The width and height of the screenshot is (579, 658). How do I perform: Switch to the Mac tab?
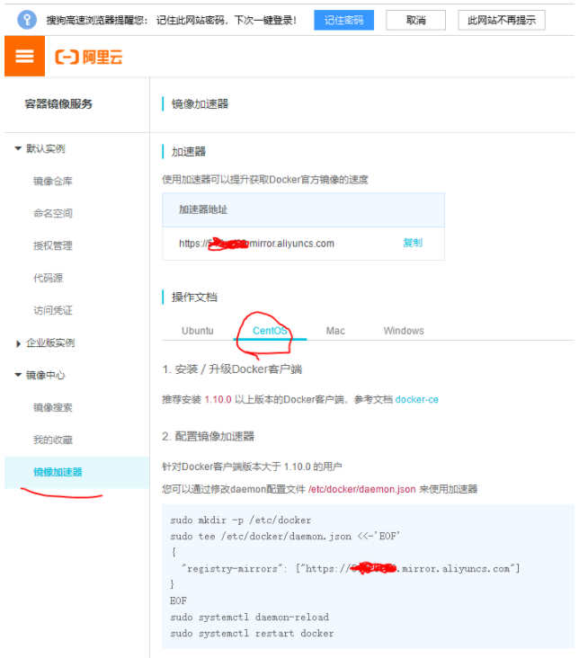click(x=335, y=331)
